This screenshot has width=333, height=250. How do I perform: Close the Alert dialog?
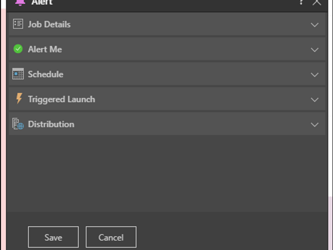click(x=317, y=2)
